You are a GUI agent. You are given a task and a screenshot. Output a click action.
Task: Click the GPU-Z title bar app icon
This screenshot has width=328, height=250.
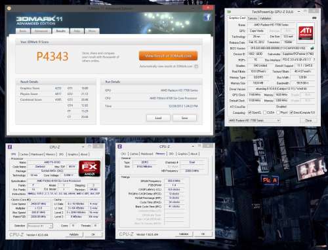[229, 12]
